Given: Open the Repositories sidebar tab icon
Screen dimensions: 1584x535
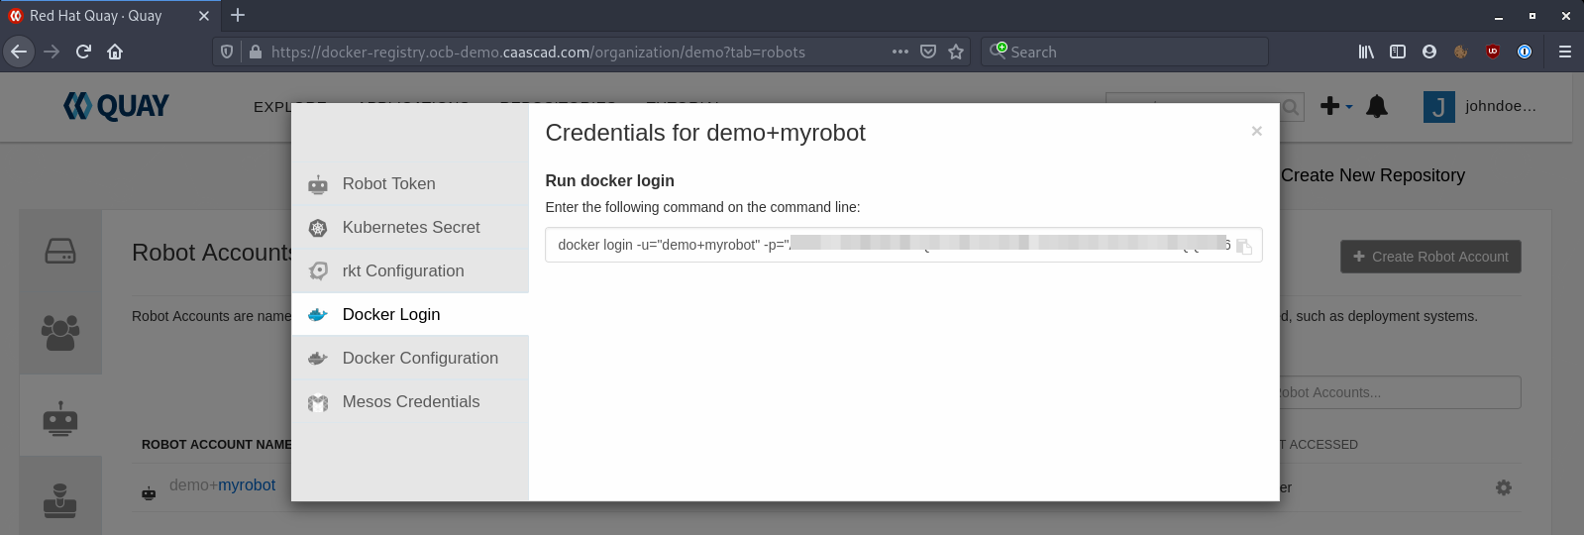Looking at the screenshot, I should point(60,252).
